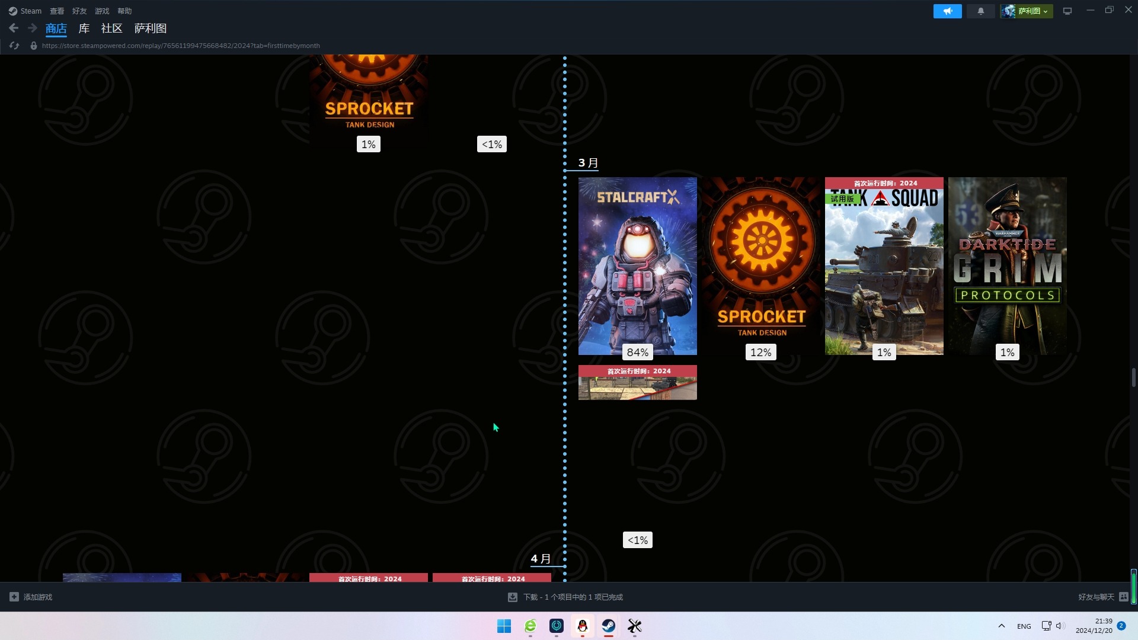Click the store replay URL text
This screenshot has width=1138, height=640.
tap(181, 46)
